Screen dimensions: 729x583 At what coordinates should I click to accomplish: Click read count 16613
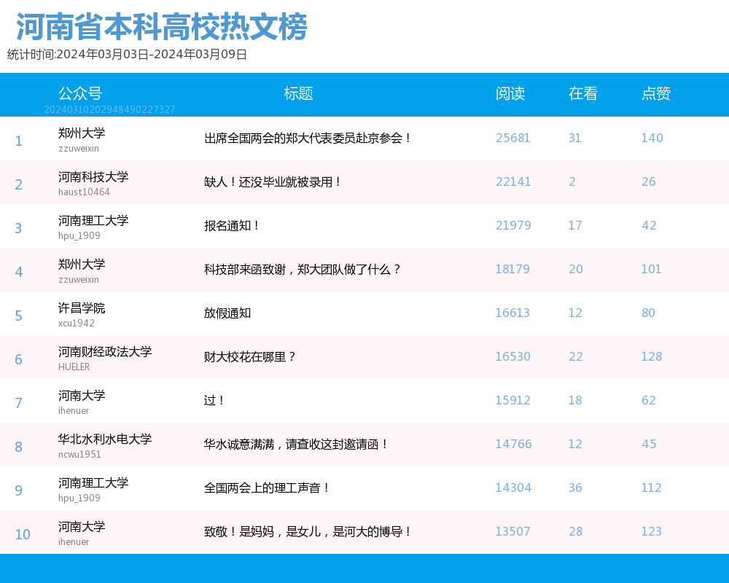pos(512,313)
